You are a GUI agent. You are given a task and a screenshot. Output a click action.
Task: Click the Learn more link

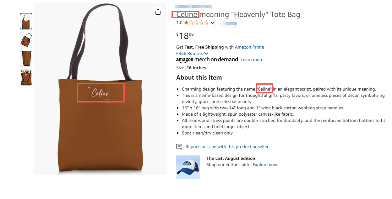[x=252, y=60]
